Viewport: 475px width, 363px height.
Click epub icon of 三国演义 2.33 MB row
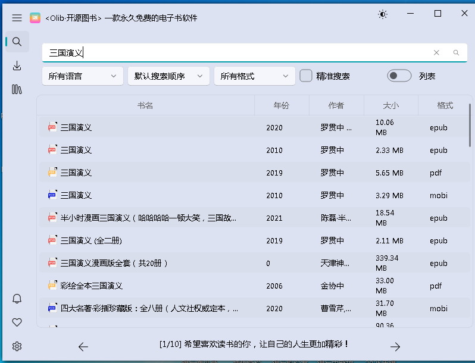[52, 149]
